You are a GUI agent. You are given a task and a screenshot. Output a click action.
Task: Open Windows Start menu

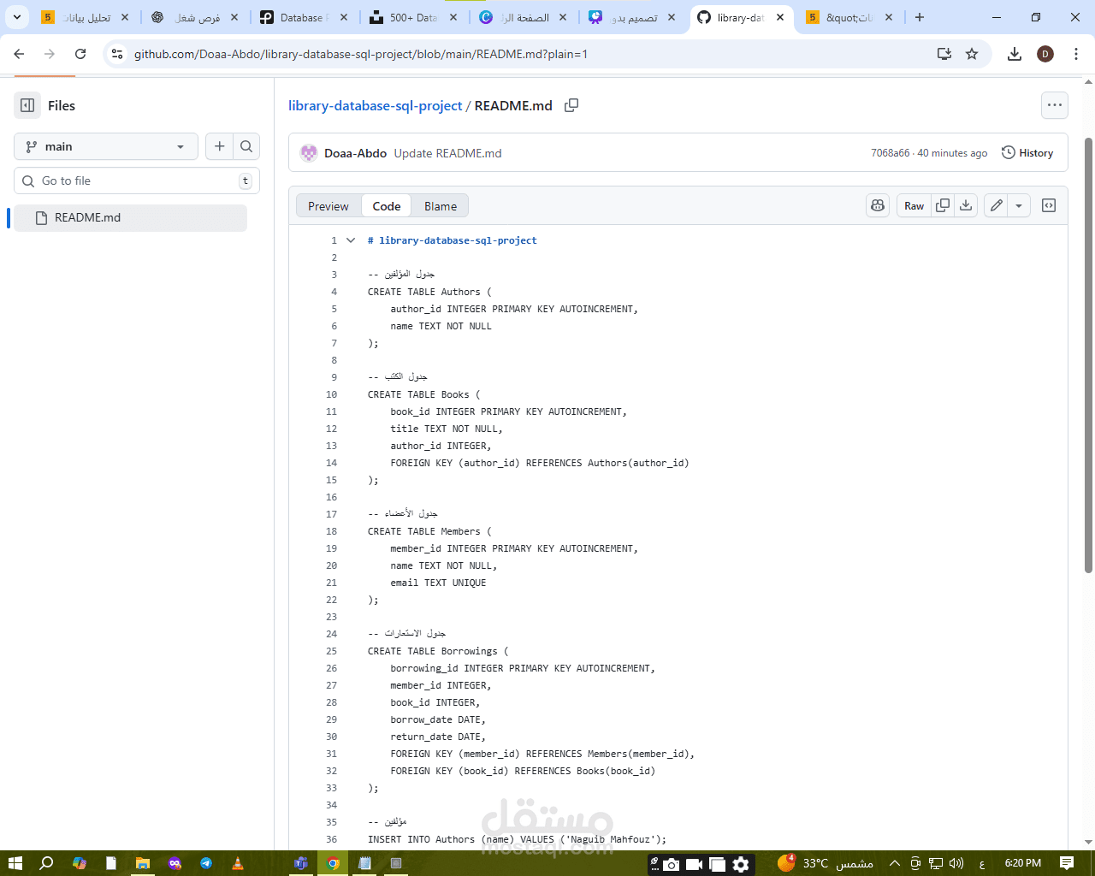pyautogui.click(x=15, y=863)
